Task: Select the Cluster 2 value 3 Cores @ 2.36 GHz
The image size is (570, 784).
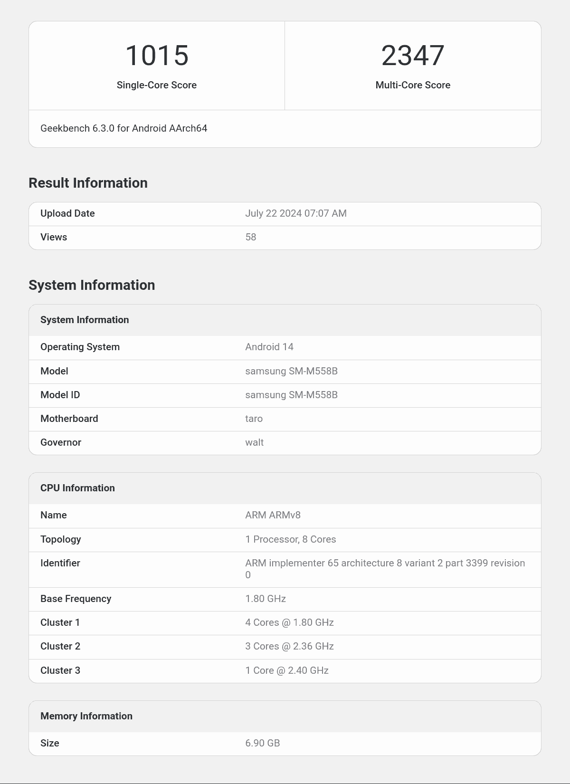Action: pos(289,646)
